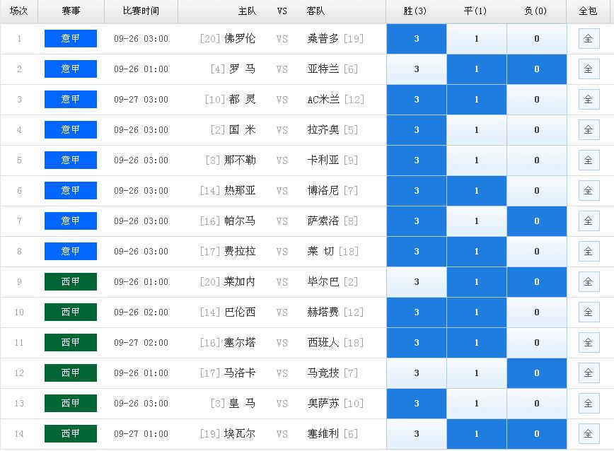The width and height of the screenshot is (614, 451).
Task: Select win (3) for 莱加内 vs 毕尔巴
Action: click(x=416, y=282)
